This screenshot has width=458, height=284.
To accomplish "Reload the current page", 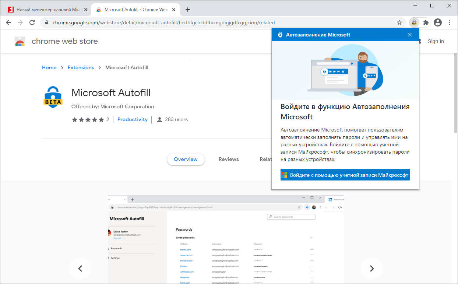I will [32, 22].
